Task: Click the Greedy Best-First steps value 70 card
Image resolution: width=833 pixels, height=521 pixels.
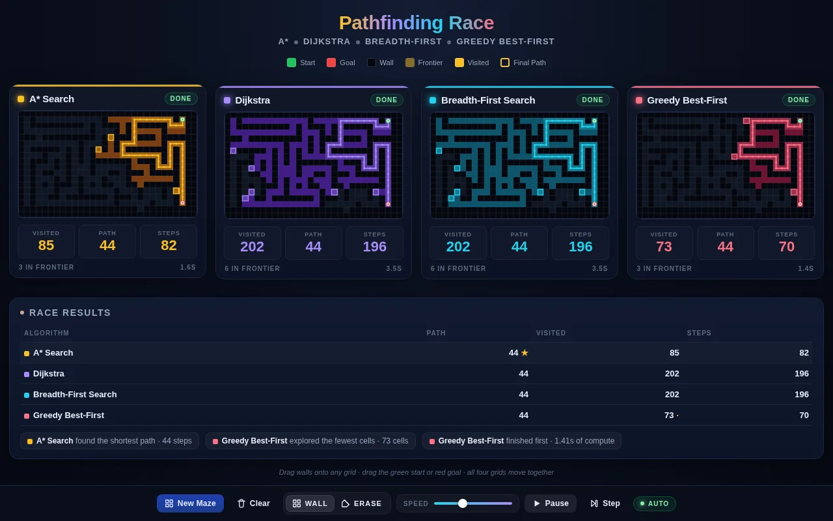Action: pyautogui.click(x=787, y=243)
